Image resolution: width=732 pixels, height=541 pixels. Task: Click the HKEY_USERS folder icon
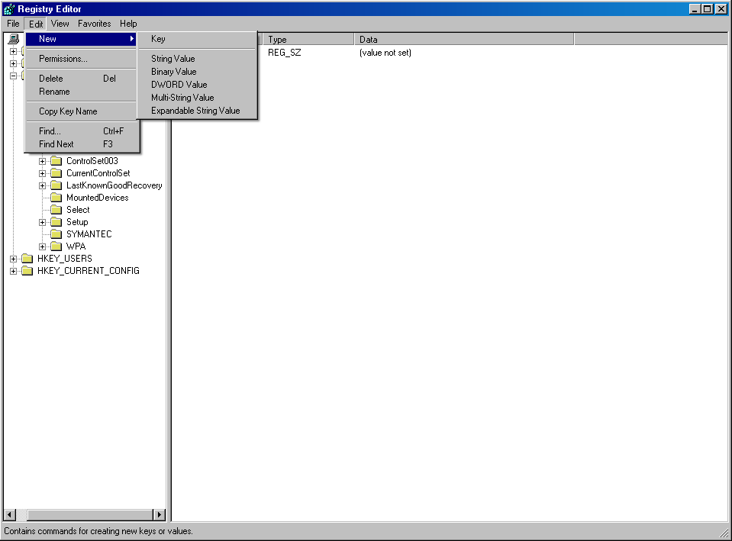(x=27, y=259)
